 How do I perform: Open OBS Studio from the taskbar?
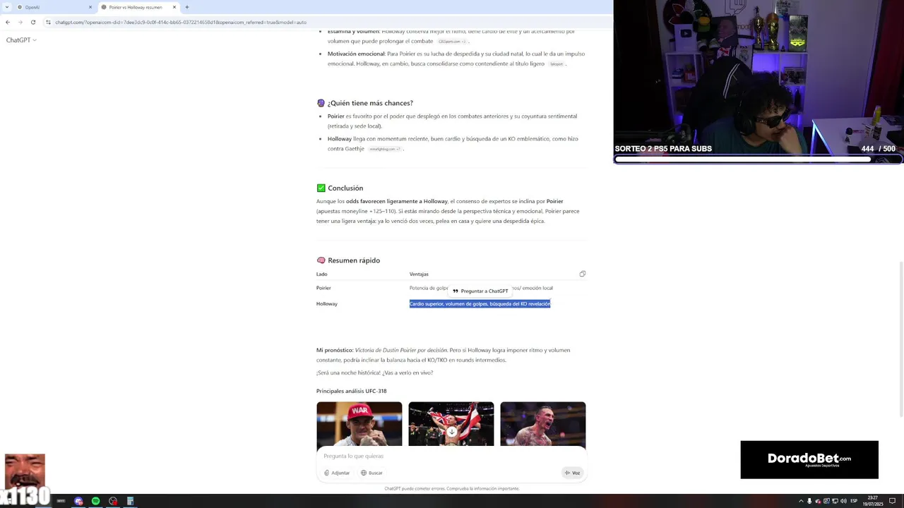113,501
